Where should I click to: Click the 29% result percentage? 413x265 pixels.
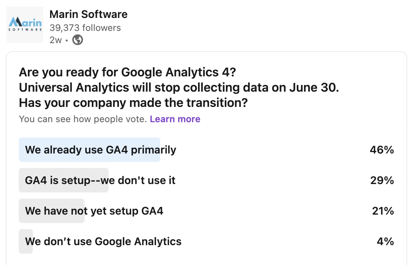click(x=382, y=180)
